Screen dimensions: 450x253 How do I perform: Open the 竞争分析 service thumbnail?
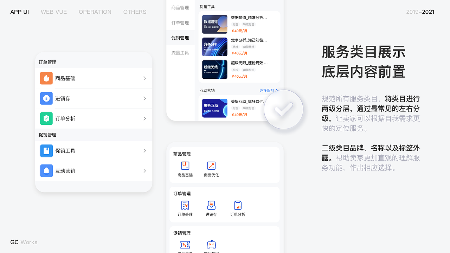(215, 47)
